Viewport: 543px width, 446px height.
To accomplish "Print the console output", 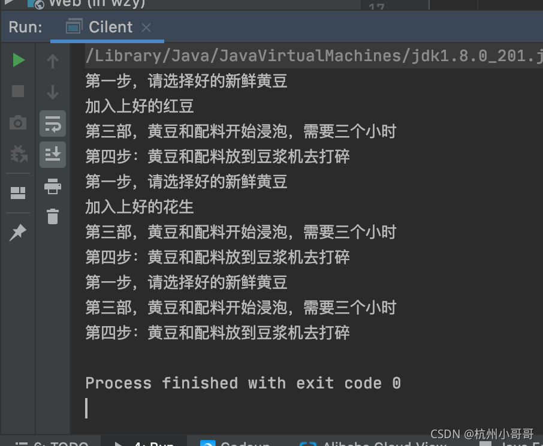I will point(53,186).
